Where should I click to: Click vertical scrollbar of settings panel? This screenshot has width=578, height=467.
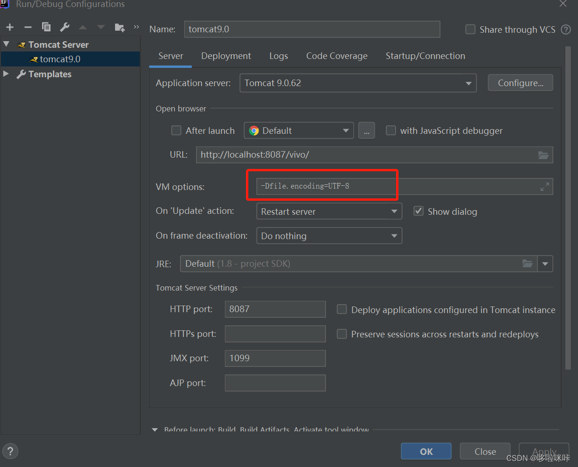click(568, 208)
